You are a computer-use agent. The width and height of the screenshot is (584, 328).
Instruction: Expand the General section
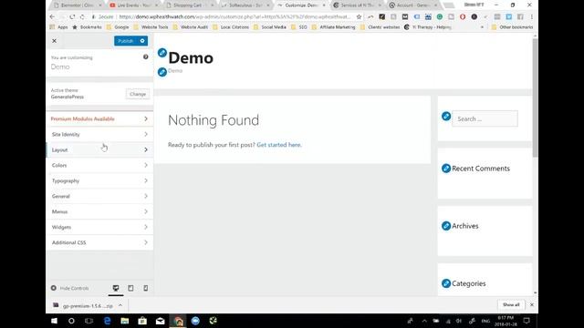[x=99, y=196]
